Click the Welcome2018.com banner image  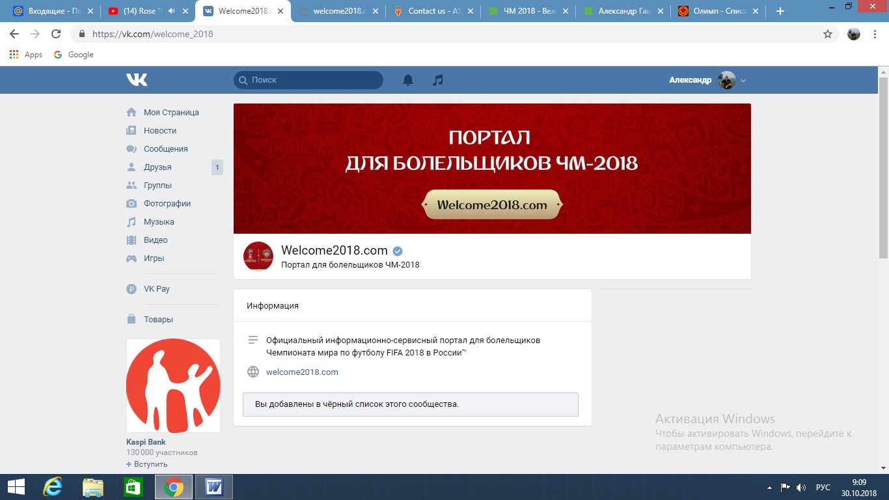[x=492, y=169]
